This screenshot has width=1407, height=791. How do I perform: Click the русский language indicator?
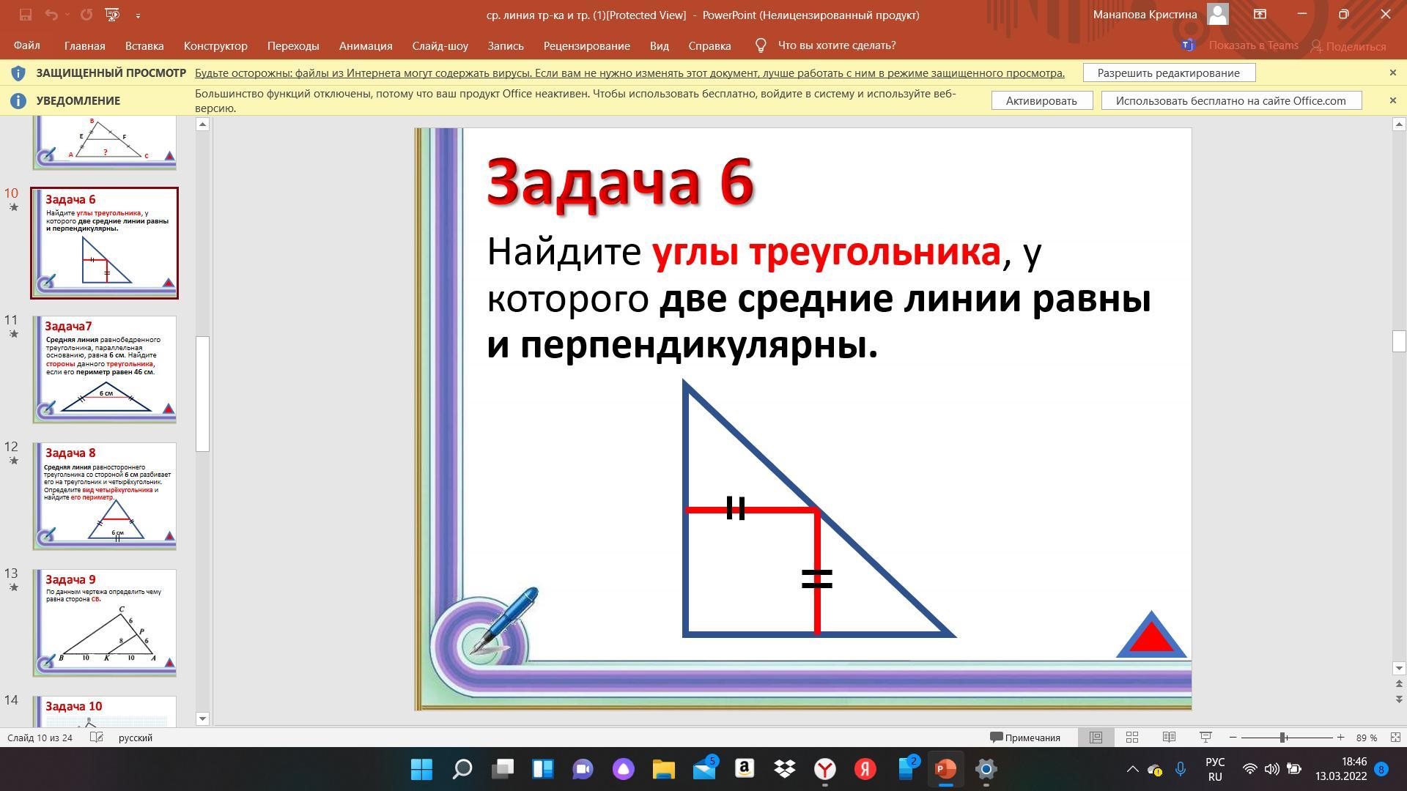[x=136, y=738]
